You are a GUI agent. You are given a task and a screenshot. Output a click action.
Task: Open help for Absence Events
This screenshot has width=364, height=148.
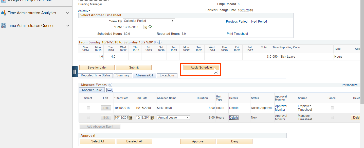[x=110, y=85]
